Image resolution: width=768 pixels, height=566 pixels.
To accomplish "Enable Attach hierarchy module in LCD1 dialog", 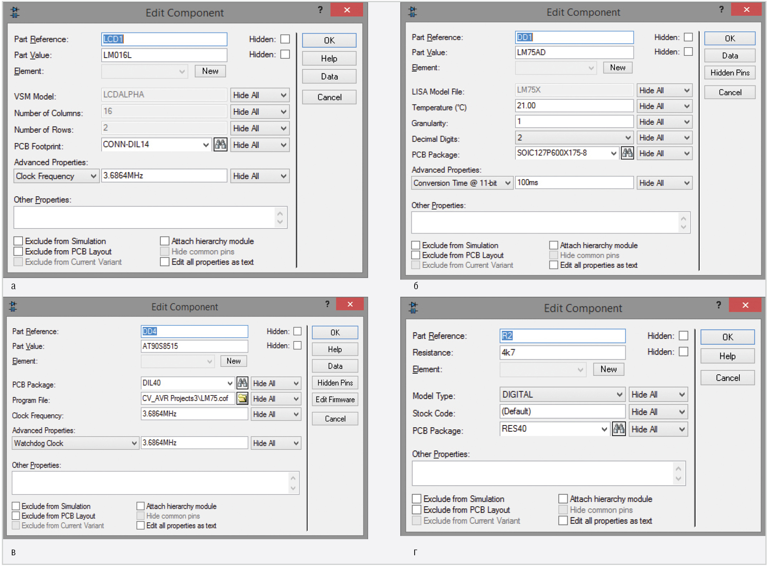I will tap(165, 241).
